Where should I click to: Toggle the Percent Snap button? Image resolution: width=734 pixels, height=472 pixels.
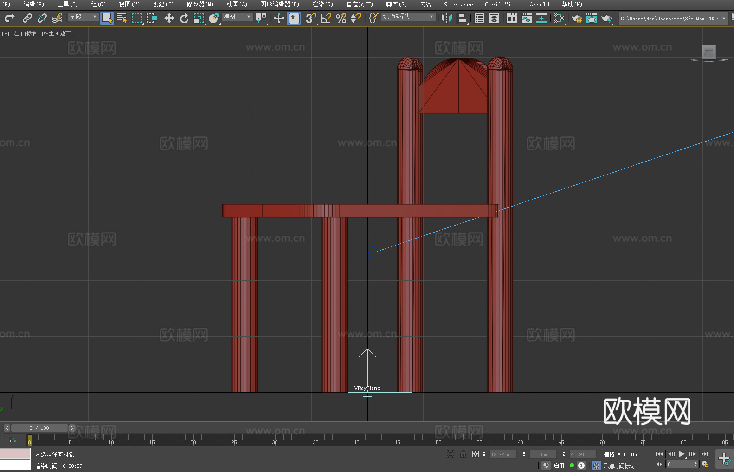pyautogui.click(x=341, y=18)
